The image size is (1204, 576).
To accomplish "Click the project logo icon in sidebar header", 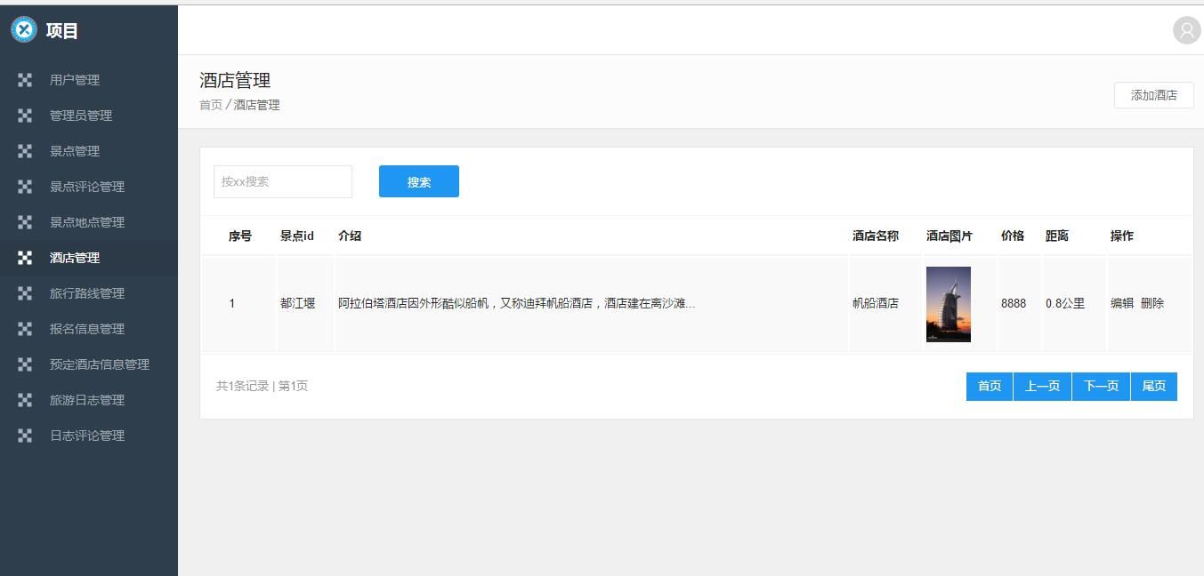I will click(x=24, y=30).
